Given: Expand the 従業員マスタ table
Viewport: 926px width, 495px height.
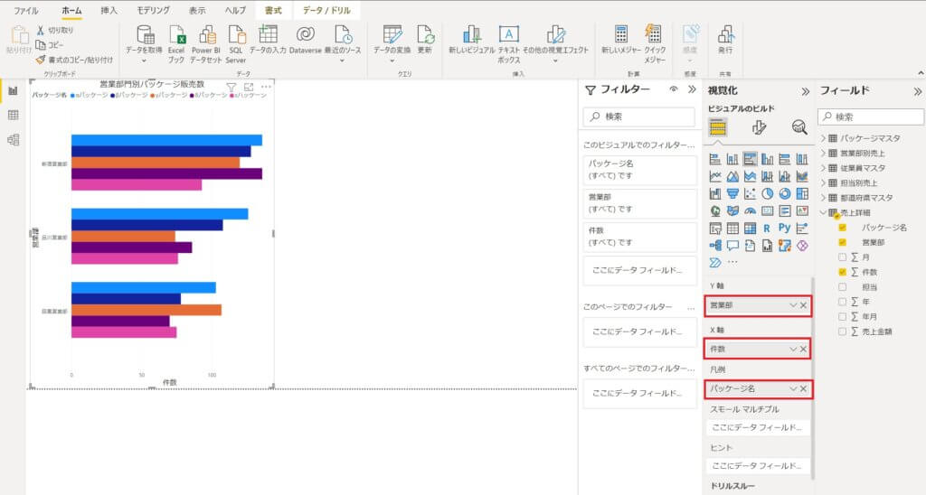Looking at the screenshot, I should pos(823,167).
